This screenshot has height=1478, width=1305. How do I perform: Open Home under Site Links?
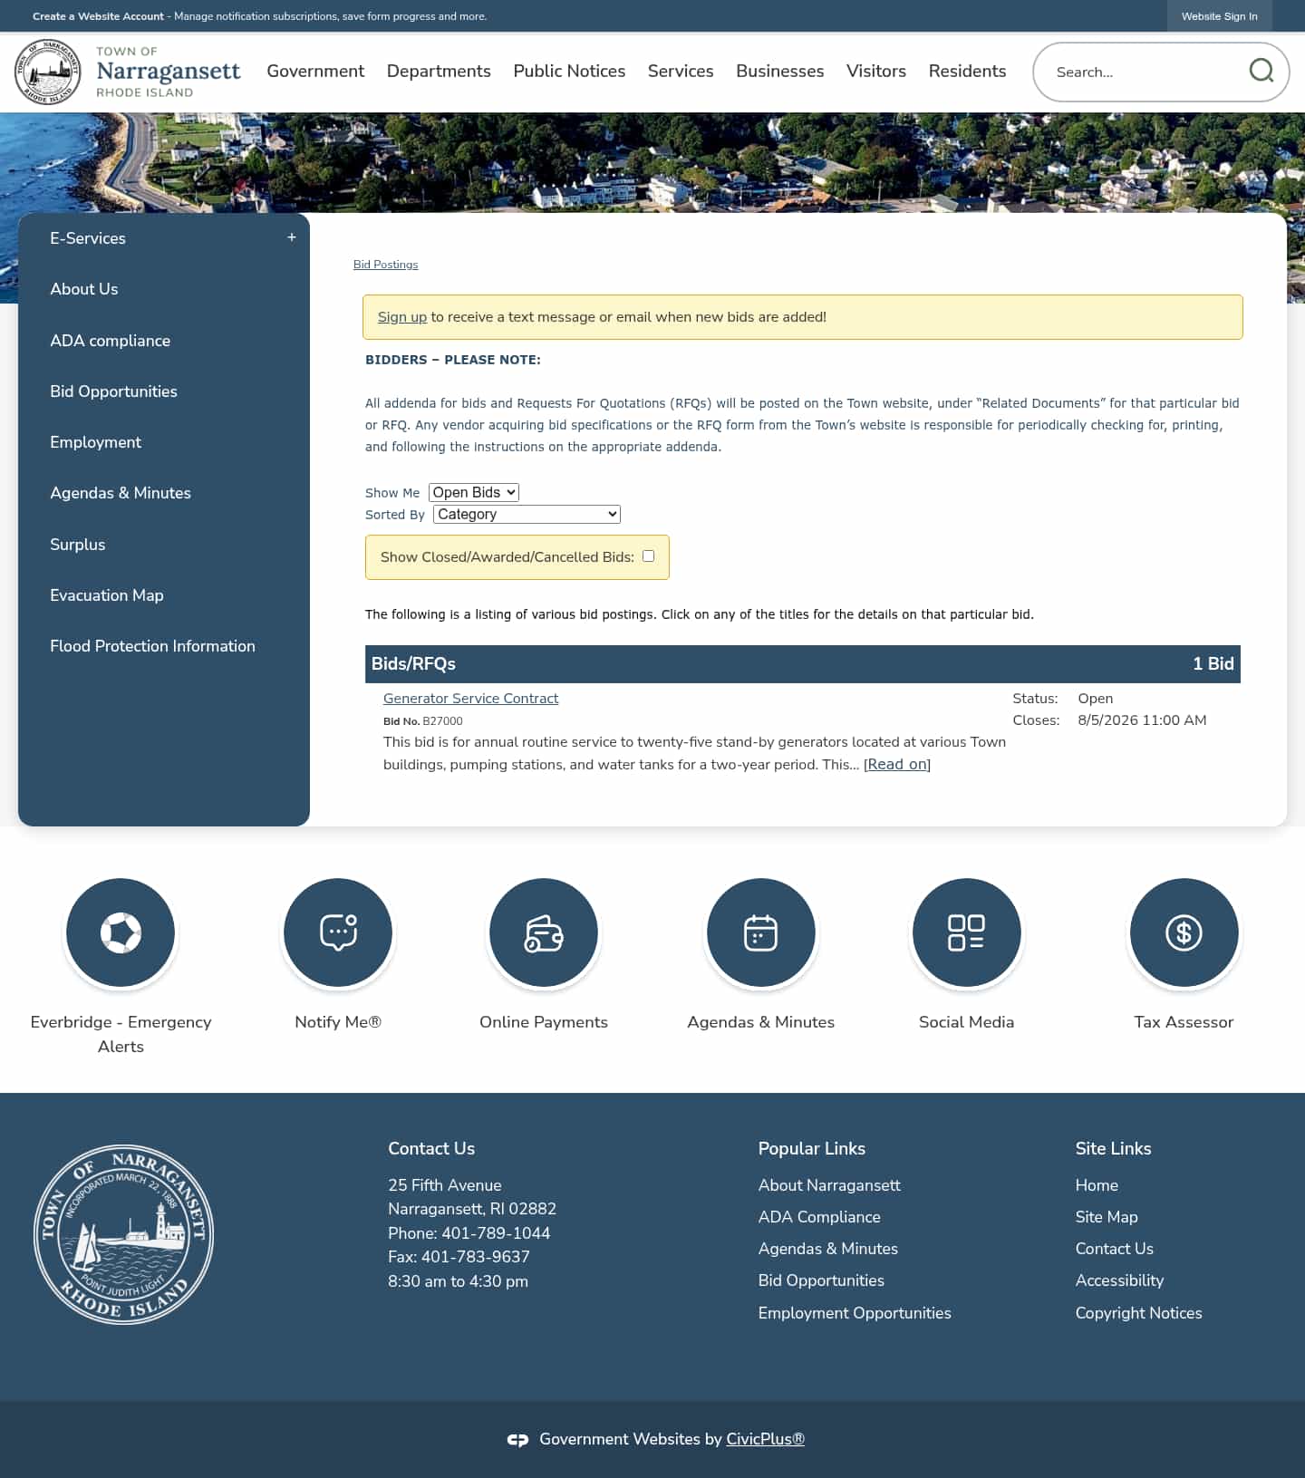coord(1097,1185)
